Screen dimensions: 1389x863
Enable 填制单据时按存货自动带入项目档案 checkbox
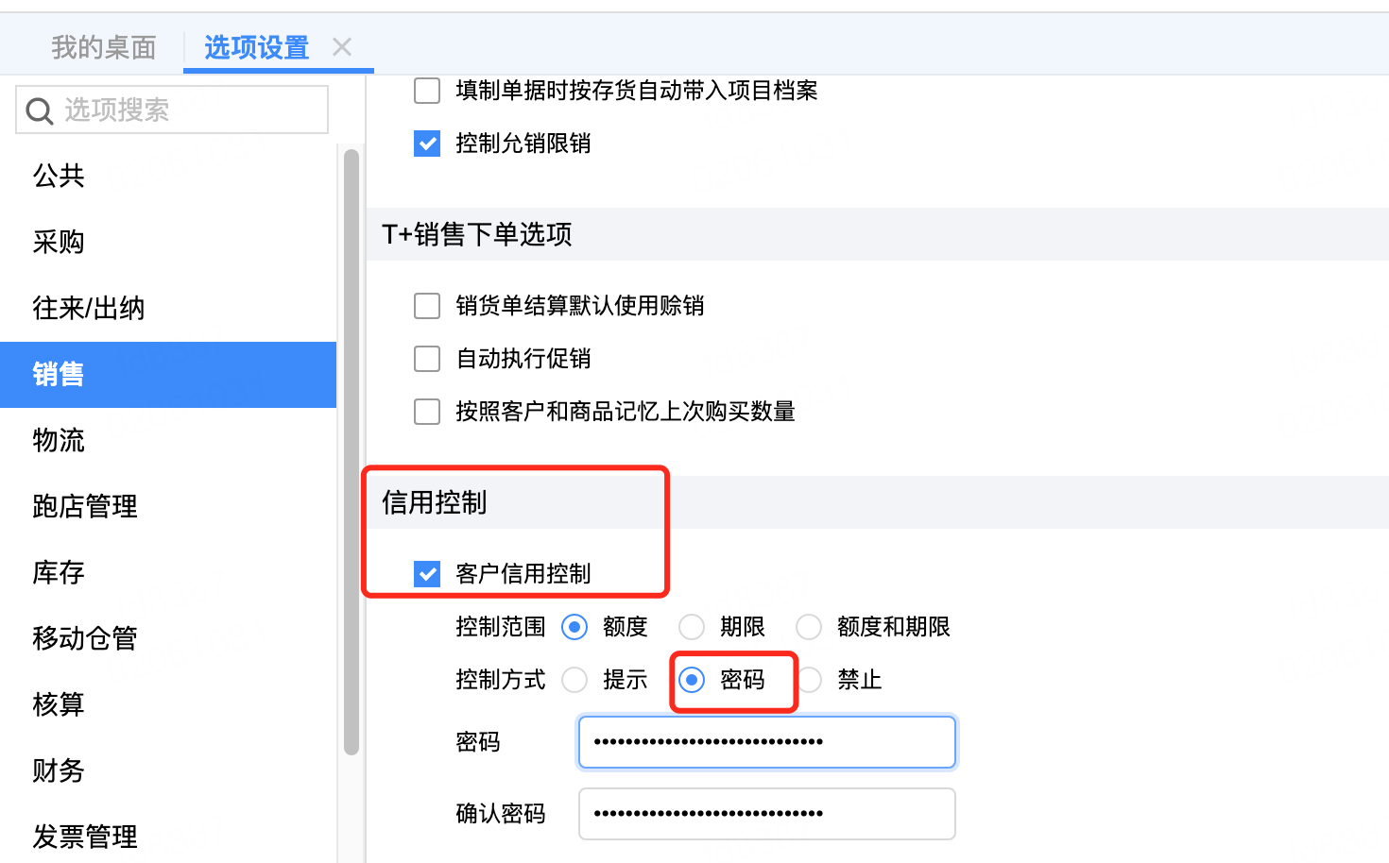pyautogui.click(x=427, y=91)
